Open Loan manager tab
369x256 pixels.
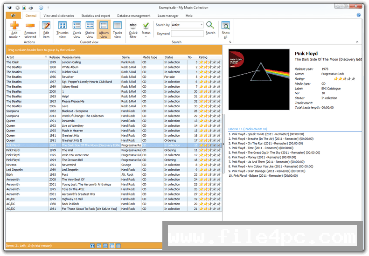click(x=168, y=15)
